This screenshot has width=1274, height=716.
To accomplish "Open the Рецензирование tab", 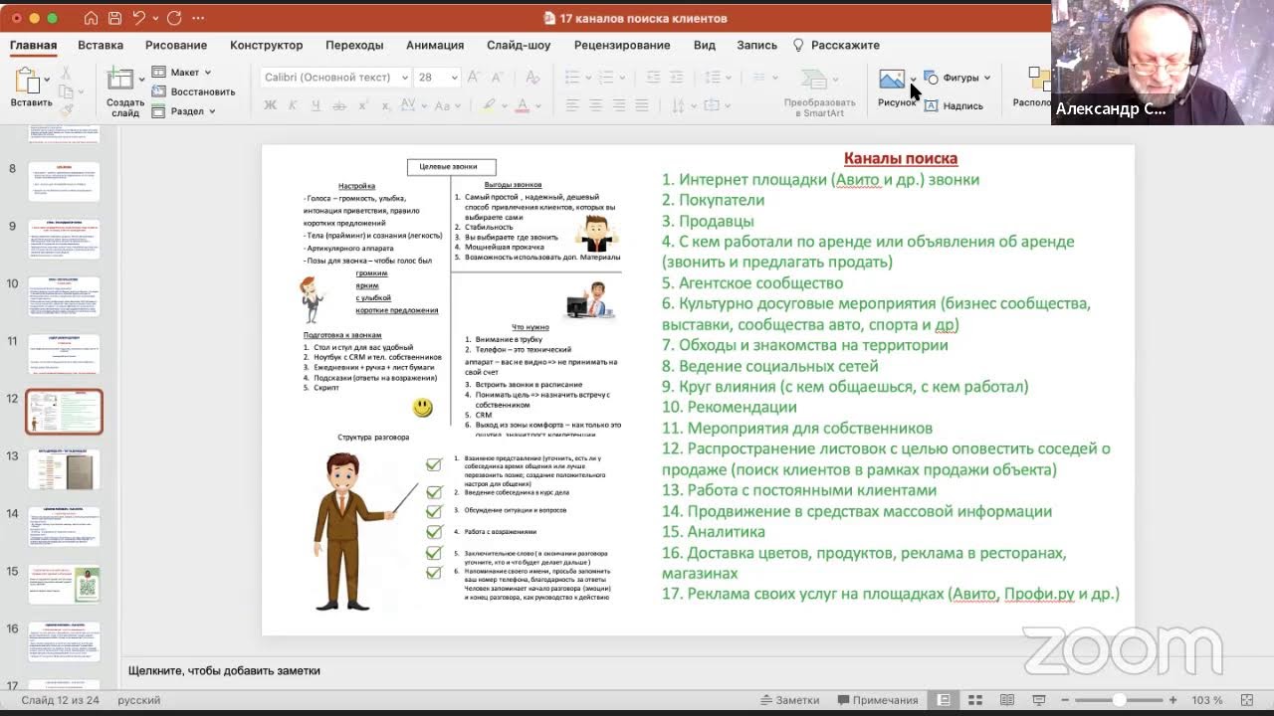I will point(622,45).
